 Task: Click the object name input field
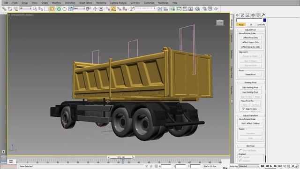pos(249,20)
